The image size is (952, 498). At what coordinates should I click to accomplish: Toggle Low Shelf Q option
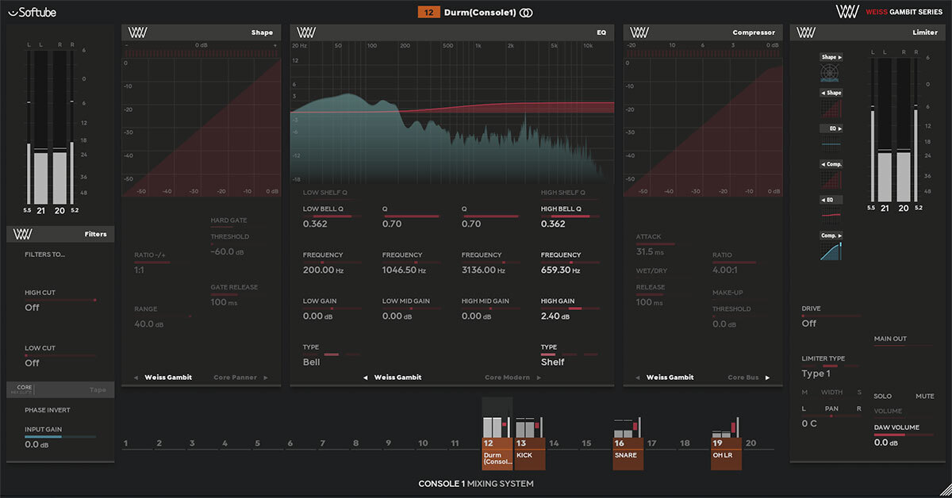tap(325, 193)
